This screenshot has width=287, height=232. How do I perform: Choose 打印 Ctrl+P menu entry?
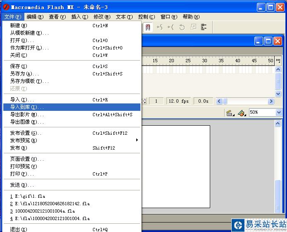pyautogui.click(x=72, y=174)
